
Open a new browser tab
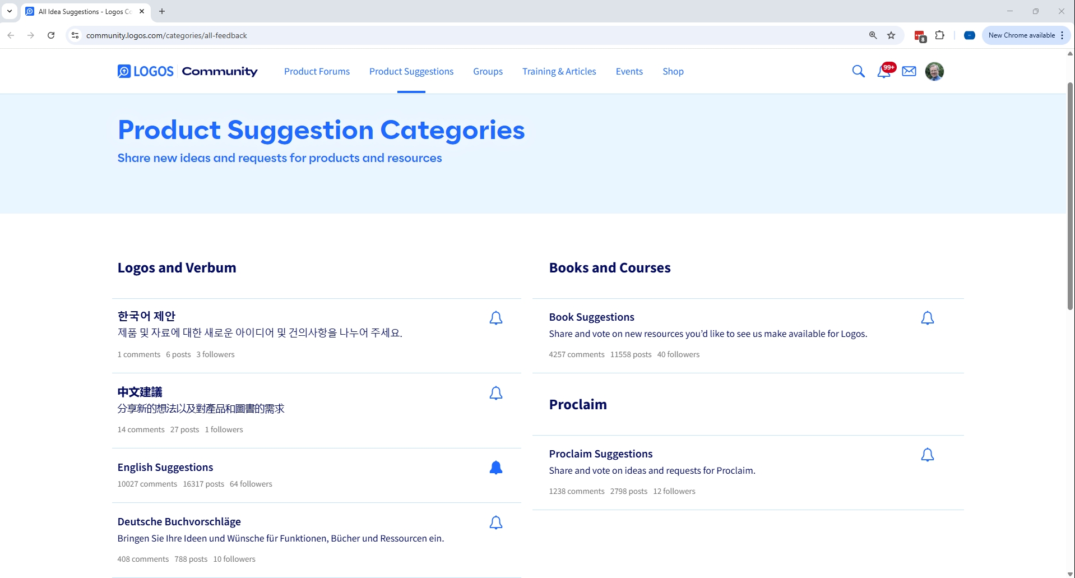(x=162, y=11)
